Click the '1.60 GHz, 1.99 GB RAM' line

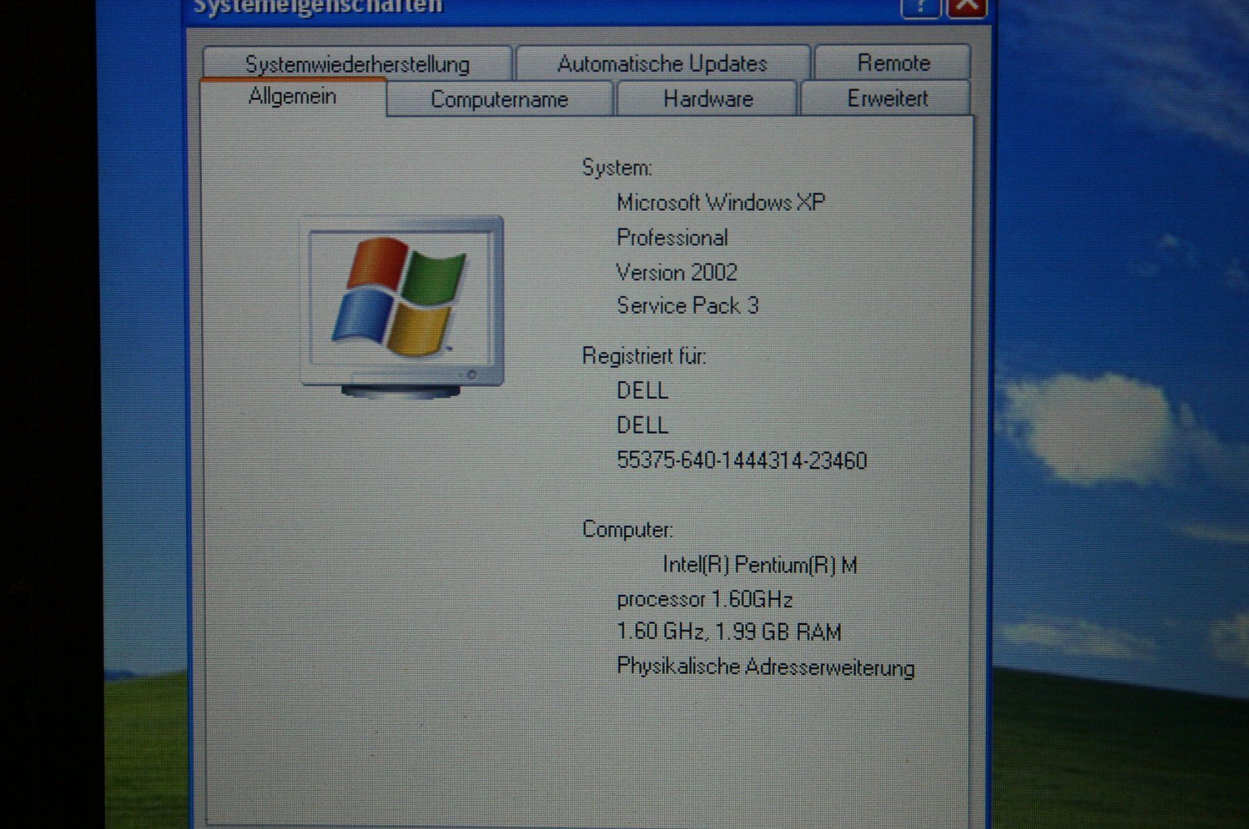(x=729, y=632)
